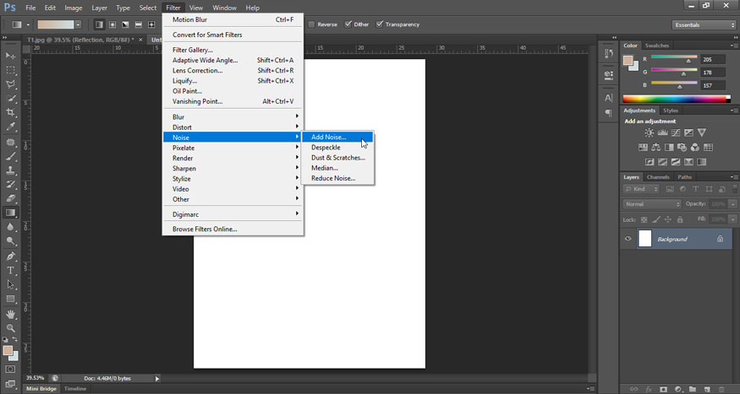Open the Normal blend mode dropdown

(x=652, y=204)
